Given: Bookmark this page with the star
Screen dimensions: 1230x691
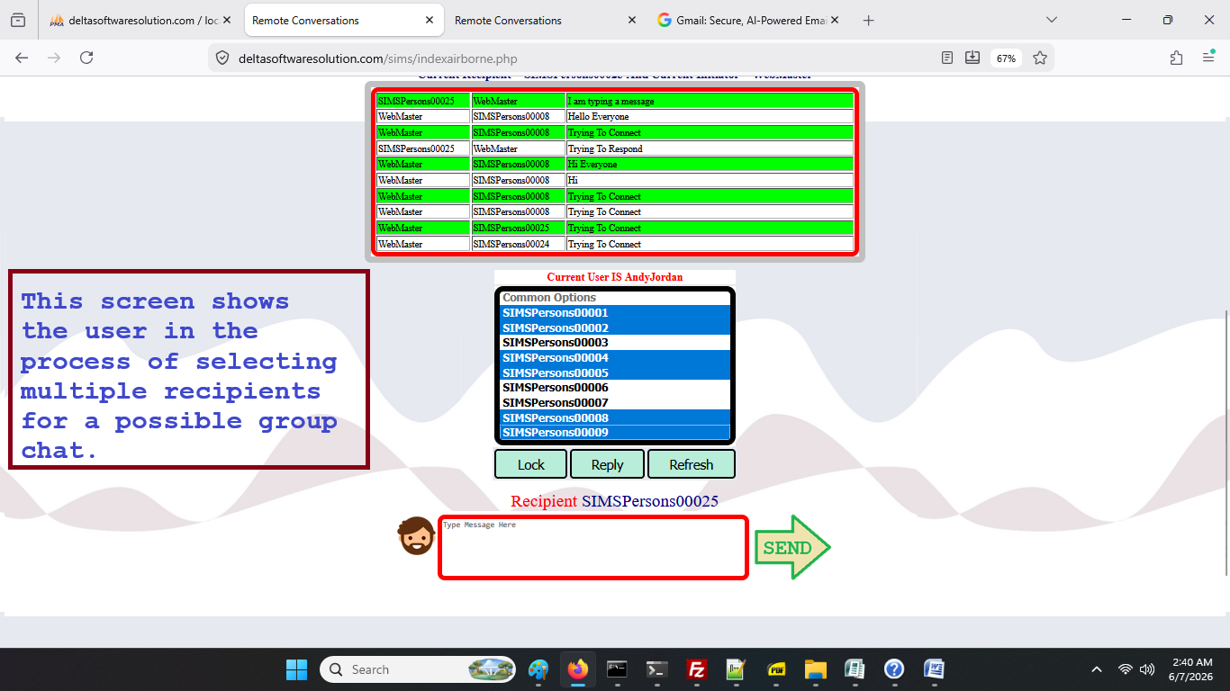Looking at the screenshot, I should [x=1040, y=58].
